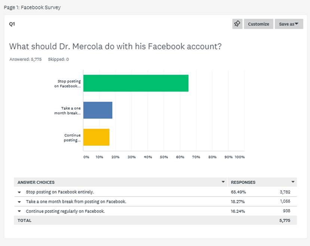Expand the Take a one month break row arrow
This screenshot has height=246, width=310.
pyautogui.click(x=19, y=201)
